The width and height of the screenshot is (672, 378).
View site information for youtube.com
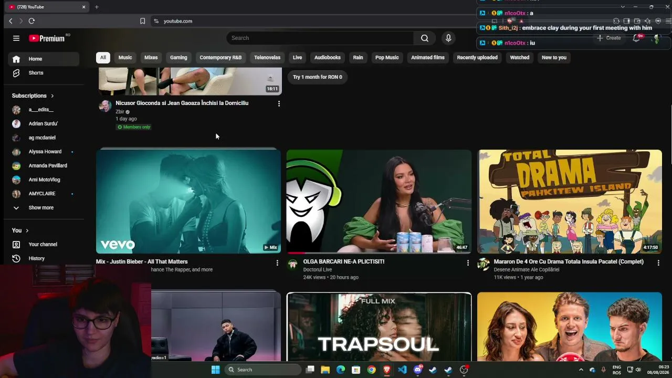(156, 21)
